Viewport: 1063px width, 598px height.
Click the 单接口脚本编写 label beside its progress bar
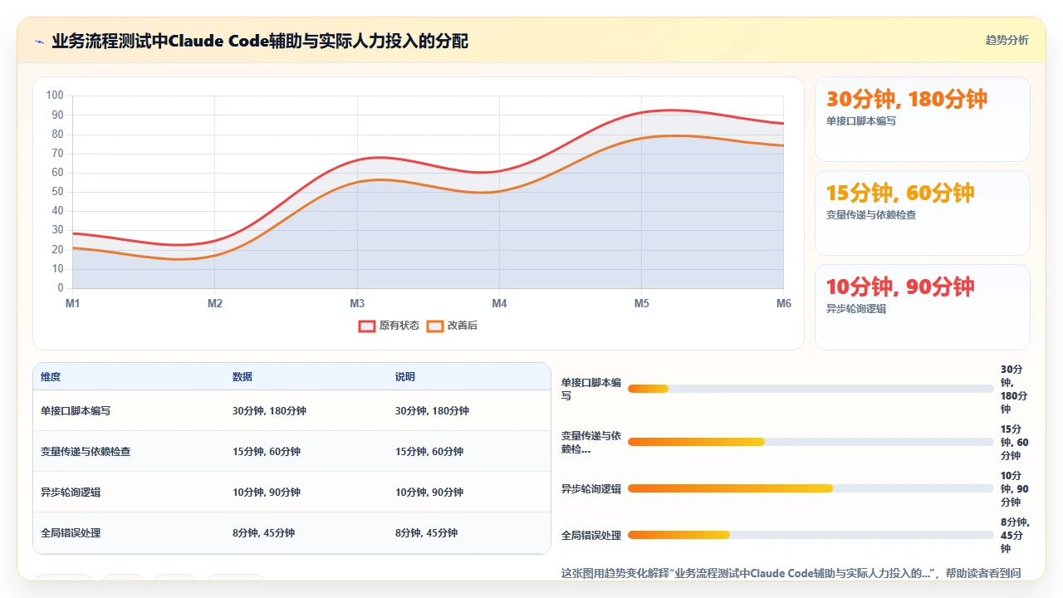click(591, 389)
